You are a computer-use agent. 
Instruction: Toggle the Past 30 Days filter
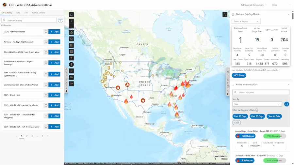pyautogui.click(x=240, y=116)
